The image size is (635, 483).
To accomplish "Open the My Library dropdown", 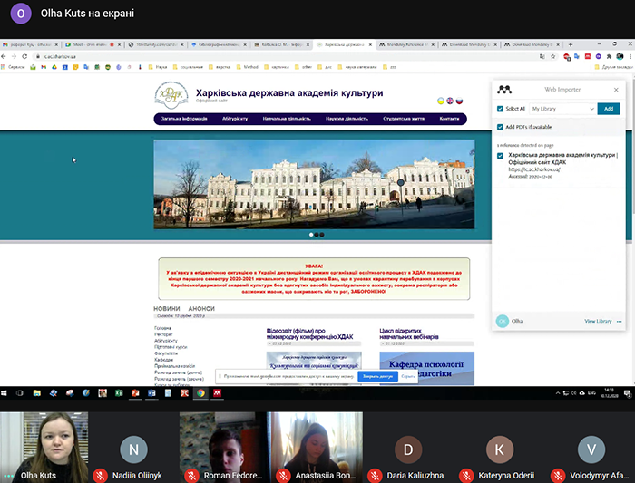I will point(562,109).
